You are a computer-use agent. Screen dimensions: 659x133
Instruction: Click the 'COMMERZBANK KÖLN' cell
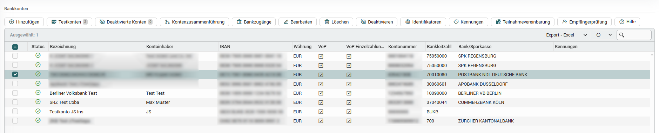[x=481, y=102]
